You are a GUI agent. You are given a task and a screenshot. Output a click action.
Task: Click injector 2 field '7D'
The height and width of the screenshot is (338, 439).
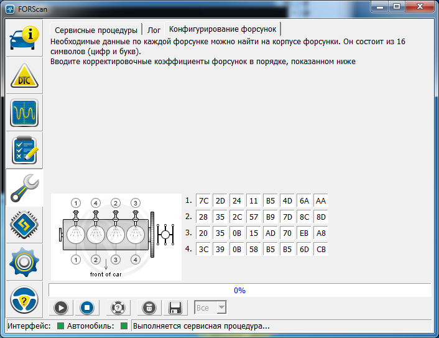tap(287, 217)
